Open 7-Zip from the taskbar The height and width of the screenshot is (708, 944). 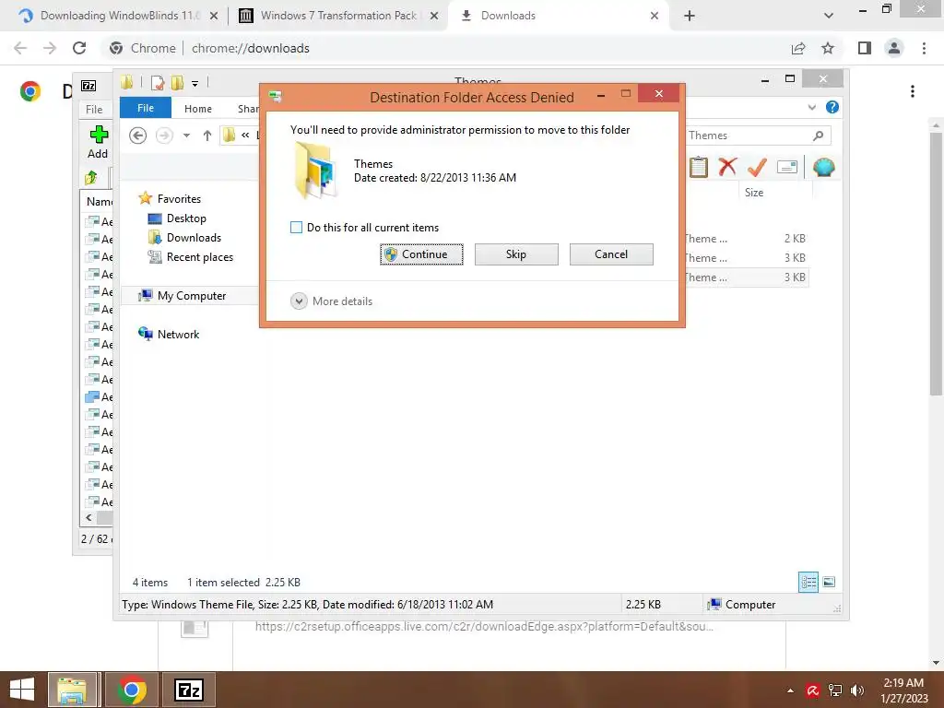click(x=189, y=690)
